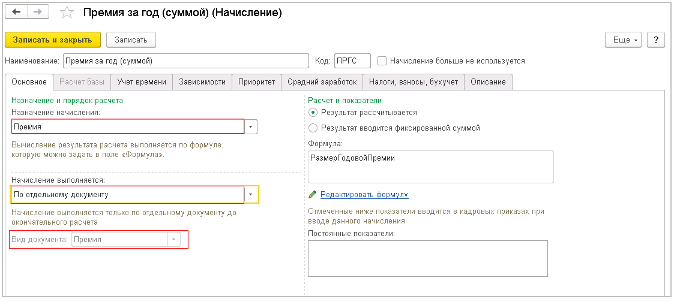Toggle 'Начисление больше не используется' checkbox
The width and height of the screenshot is (680, 305).
(382, 61)
